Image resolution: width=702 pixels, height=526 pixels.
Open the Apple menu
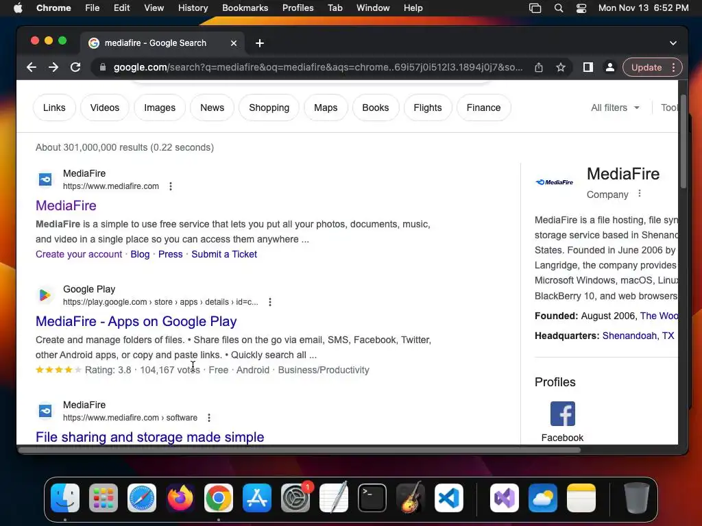[18, 8]
